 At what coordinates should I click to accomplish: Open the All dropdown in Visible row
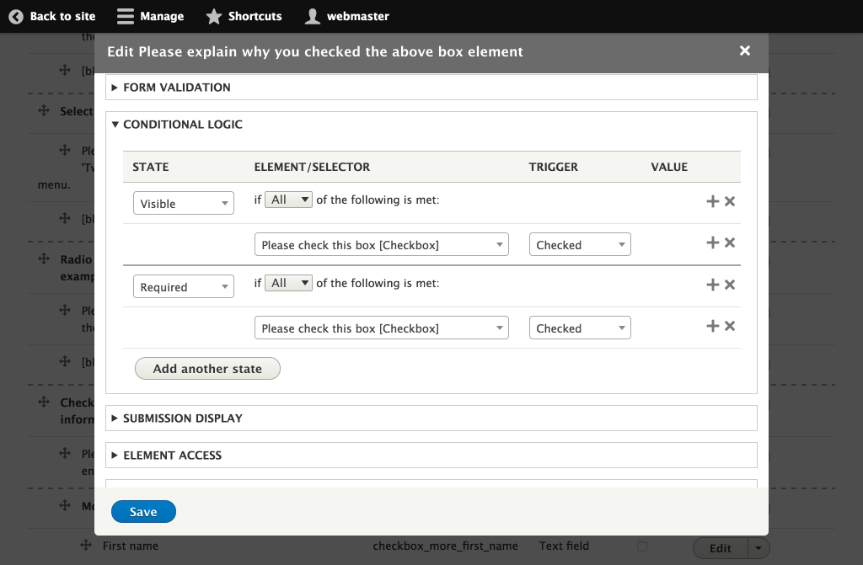coord(288,200)
